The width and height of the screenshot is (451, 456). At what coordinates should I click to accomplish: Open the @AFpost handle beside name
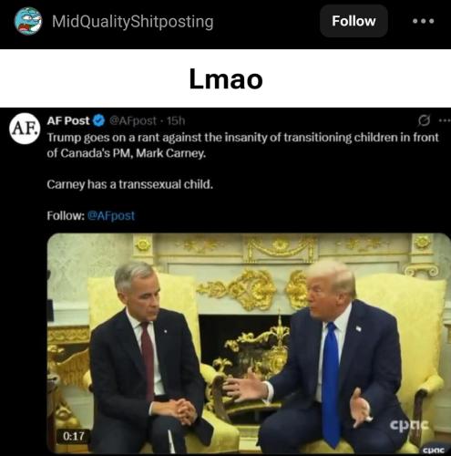tap(133, 121)
